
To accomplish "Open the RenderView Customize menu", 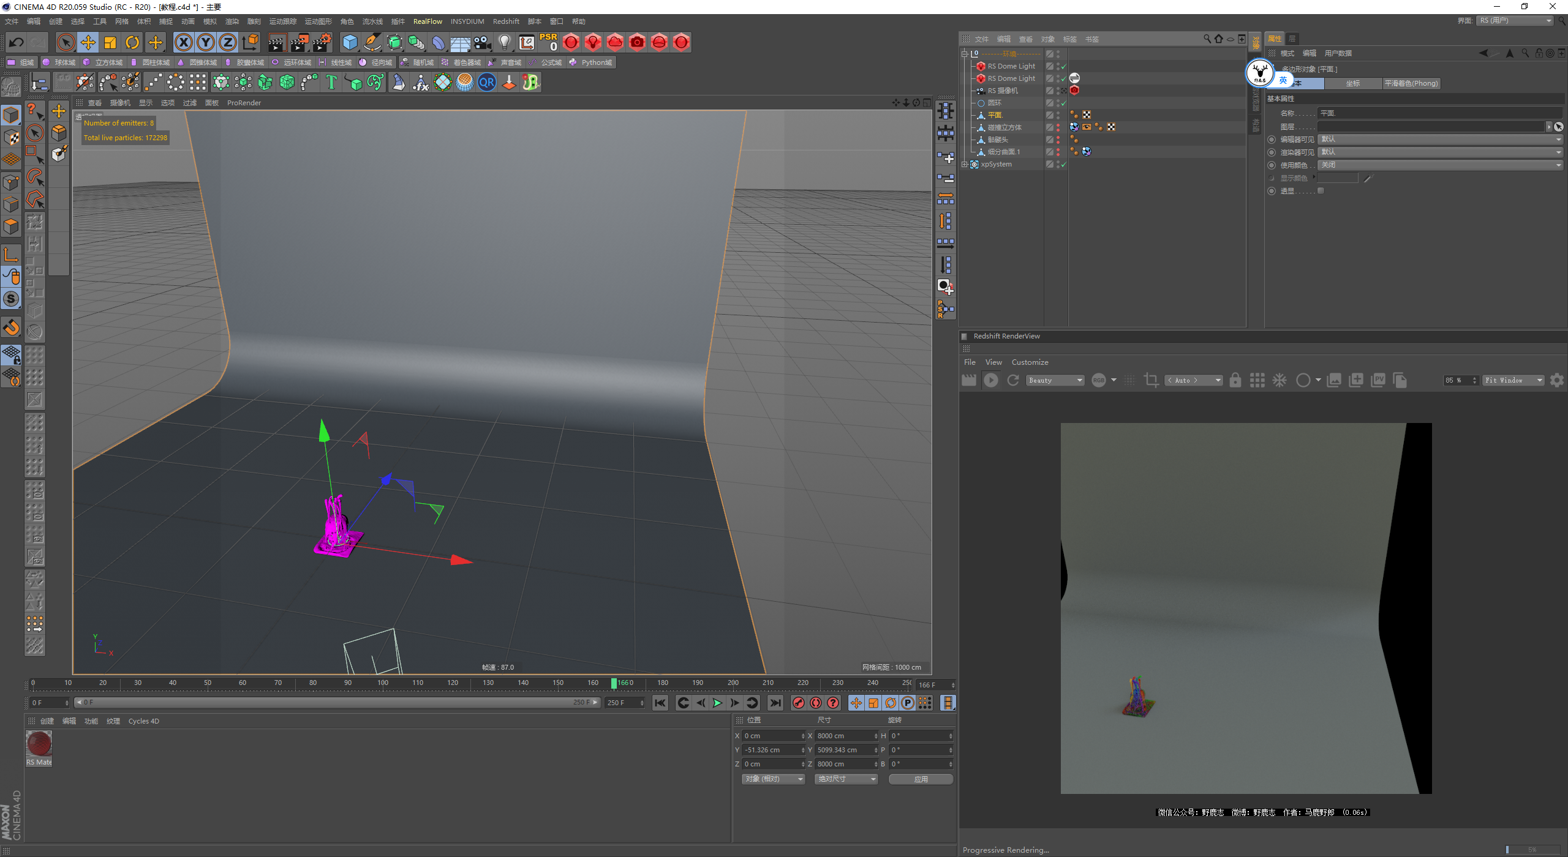I will coord(1030,362).
